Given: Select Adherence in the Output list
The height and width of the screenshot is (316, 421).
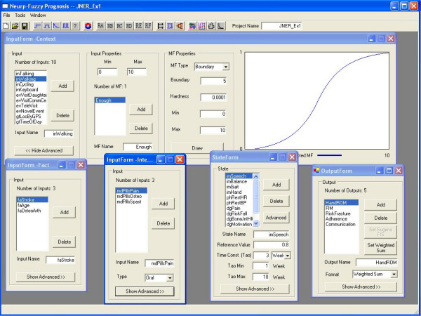Looking at the screenshot, I should click(342, 219).
